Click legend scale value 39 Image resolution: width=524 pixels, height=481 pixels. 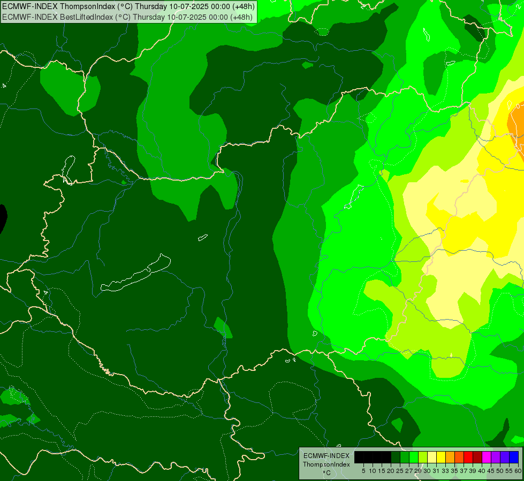[473, 471]
